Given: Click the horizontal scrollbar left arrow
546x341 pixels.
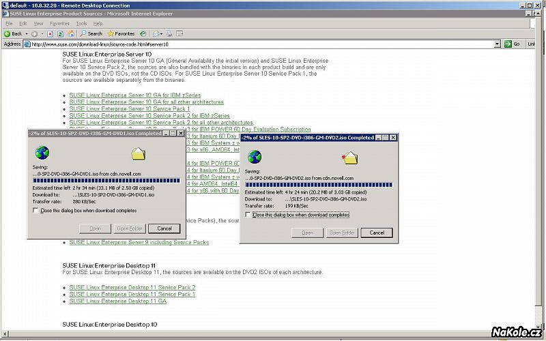Looking at the screenshot, I should pyautogui.click(x=5, y=333).
